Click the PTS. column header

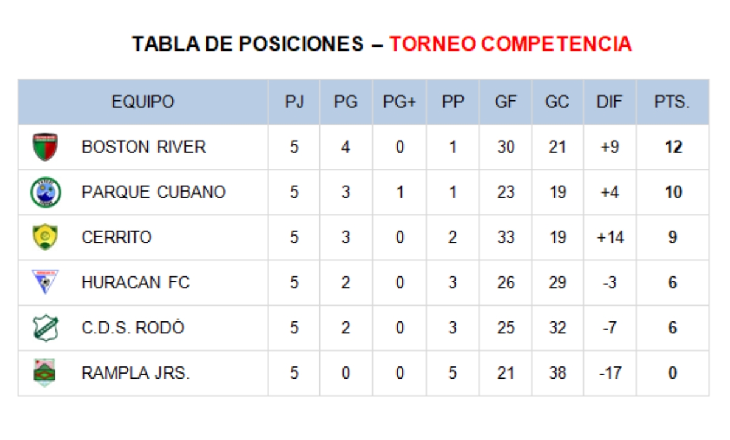[x=672, y=102]
